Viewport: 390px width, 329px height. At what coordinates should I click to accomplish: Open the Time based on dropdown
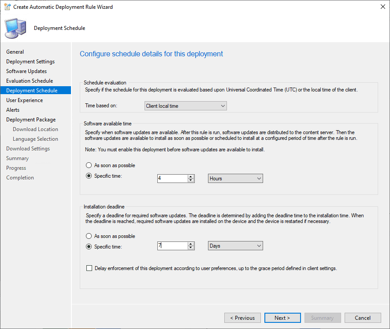(x=186, y=106)
